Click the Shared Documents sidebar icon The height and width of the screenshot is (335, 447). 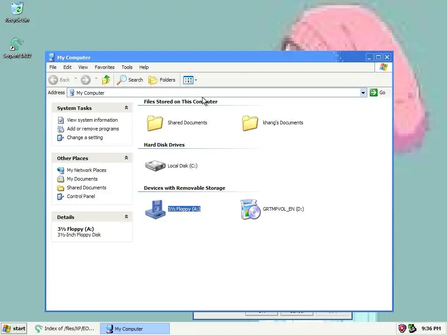coord(60,188)
